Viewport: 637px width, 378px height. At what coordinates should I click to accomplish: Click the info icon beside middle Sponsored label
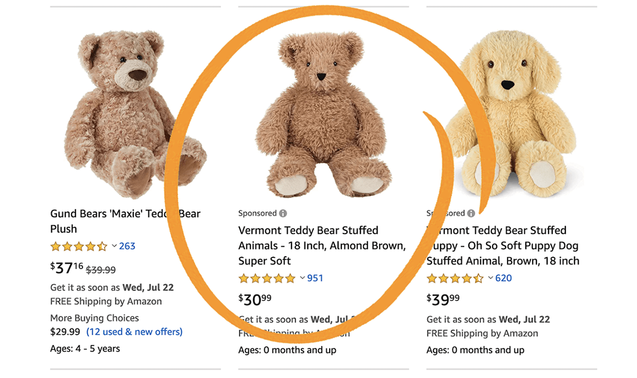pos(283,213)
